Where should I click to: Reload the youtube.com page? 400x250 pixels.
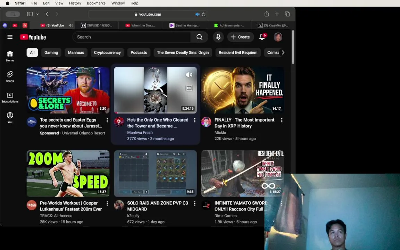point(203,14)
